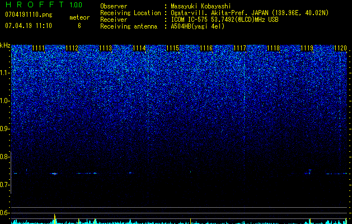This screenshot has height=224, width=352.
Task: Click the HROFFT title text
Action: click(34, 4)
